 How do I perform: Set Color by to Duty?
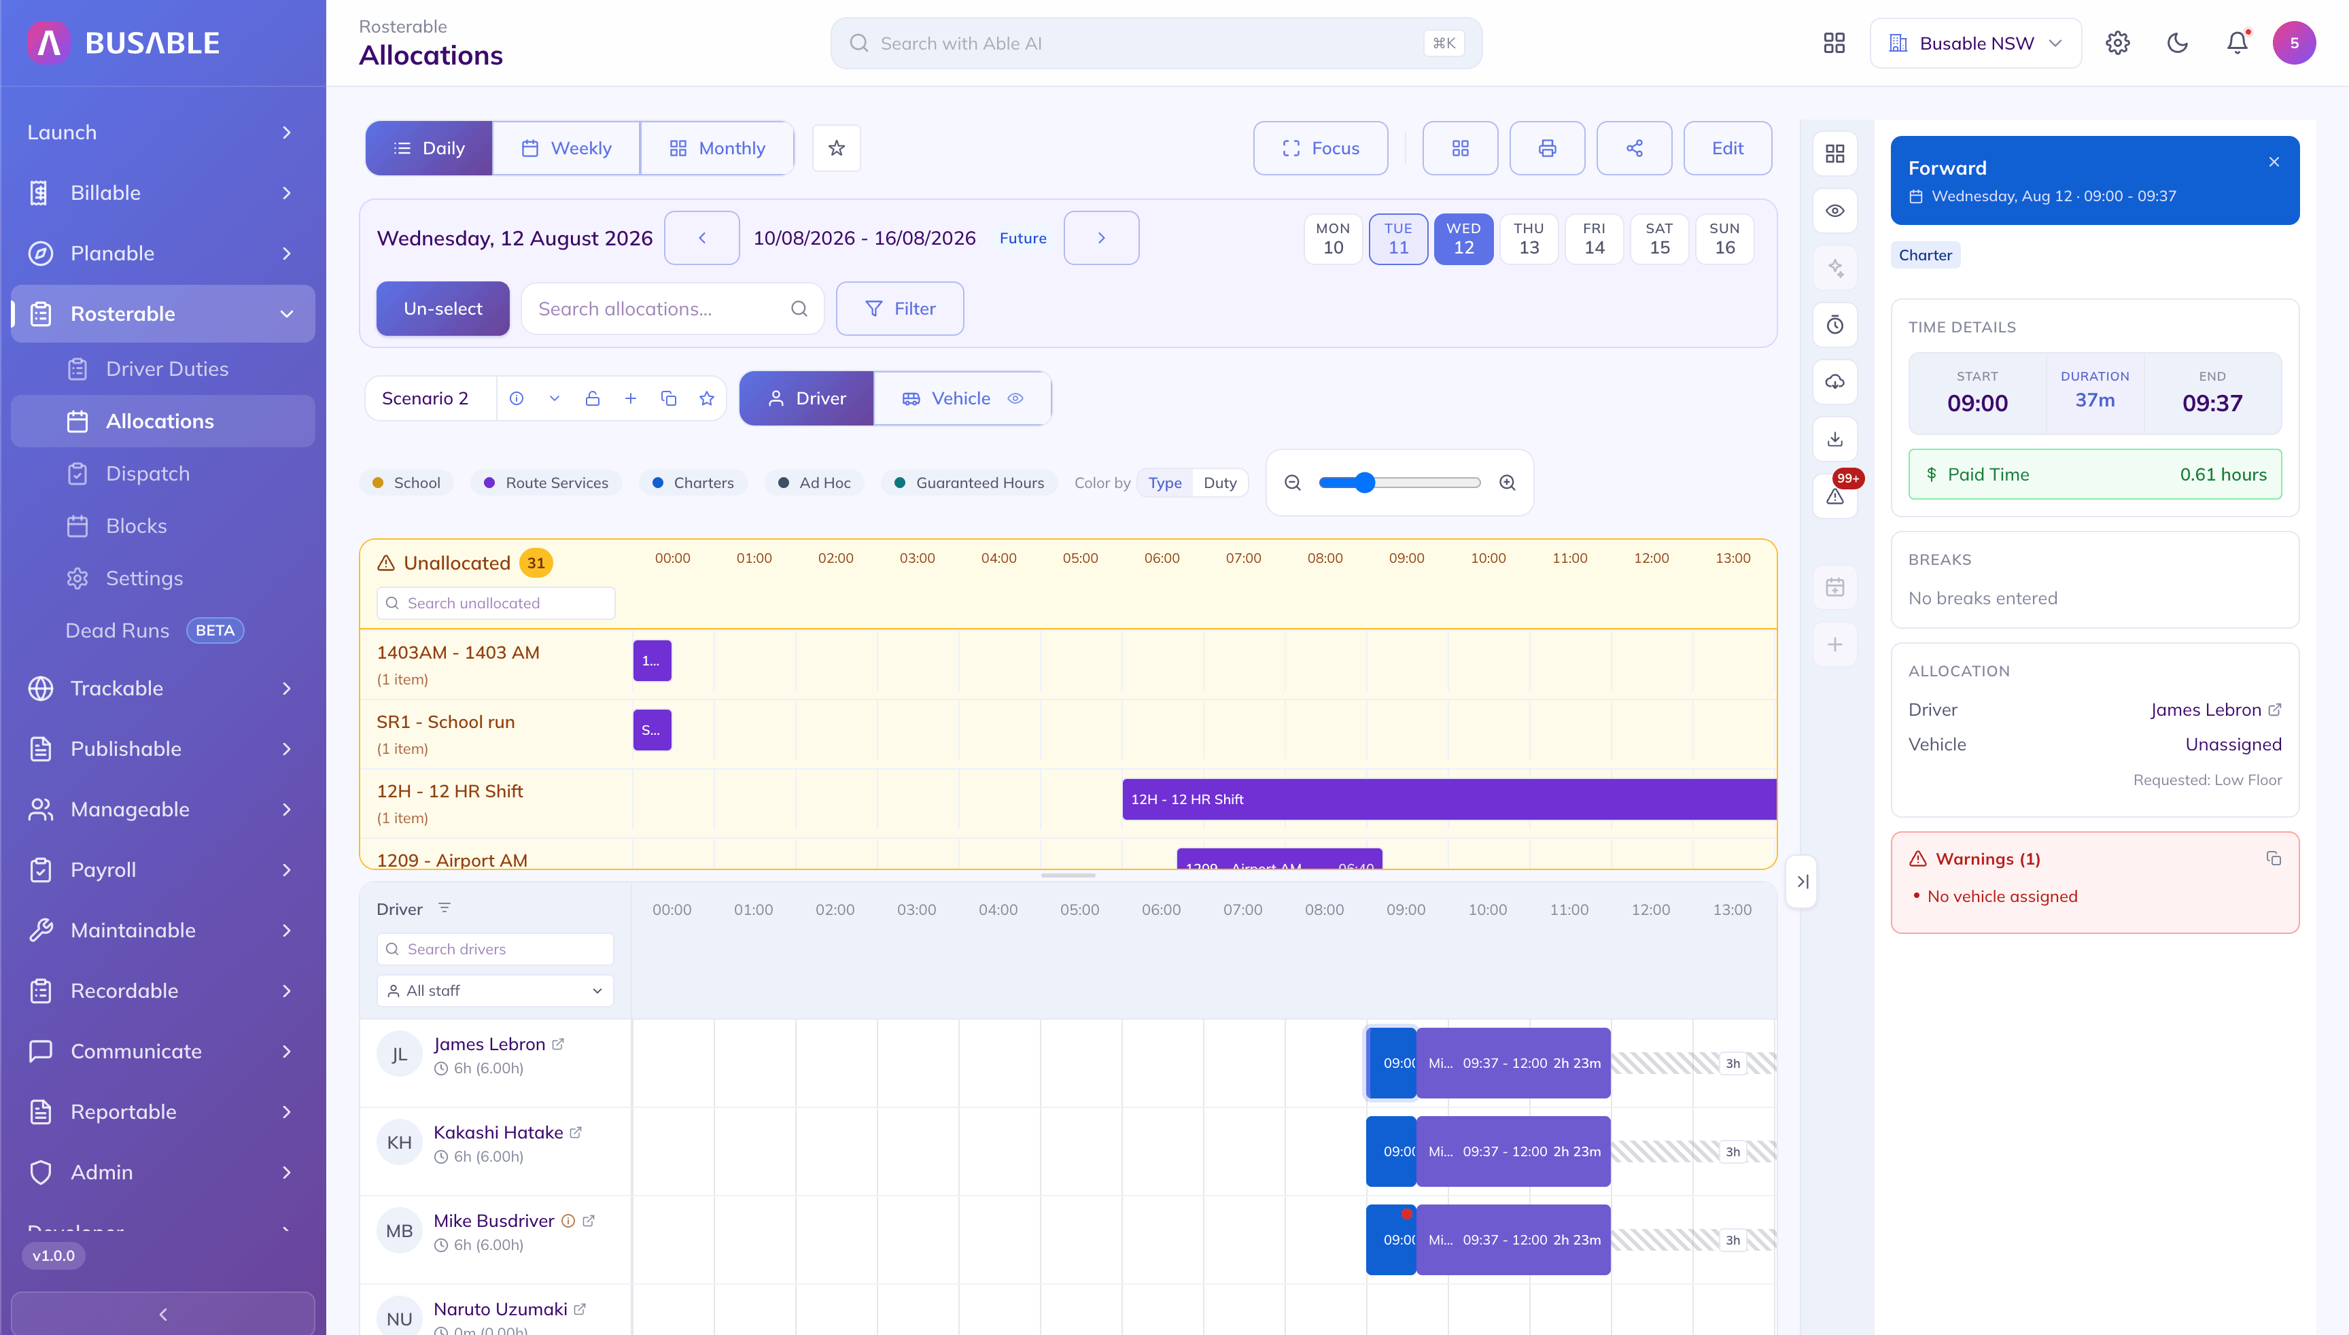(x=1219, y=483)
